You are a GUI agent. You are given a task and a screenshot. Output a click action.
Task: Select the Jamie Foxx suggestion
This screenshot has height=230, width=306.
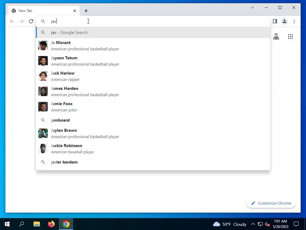(153, 107)
